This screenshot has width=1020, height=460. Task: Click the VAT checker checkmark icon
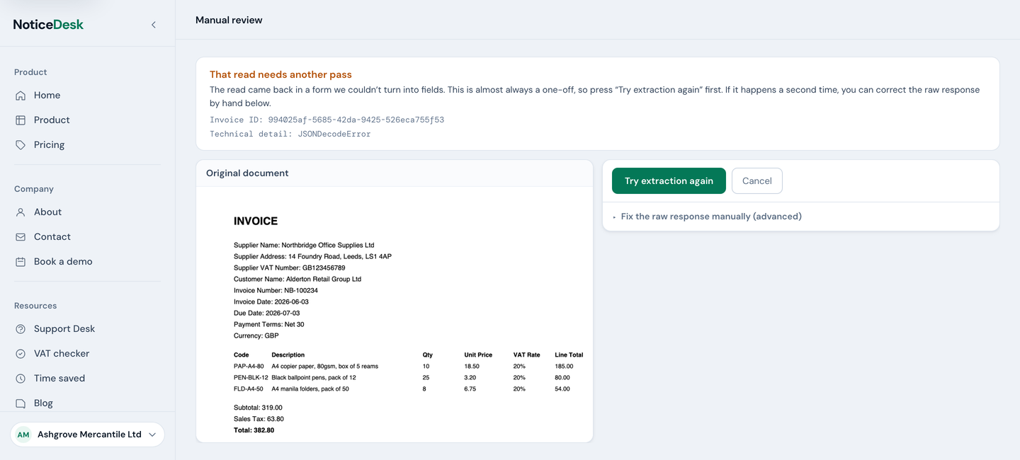pyautogui.click(x=21, y=354)
